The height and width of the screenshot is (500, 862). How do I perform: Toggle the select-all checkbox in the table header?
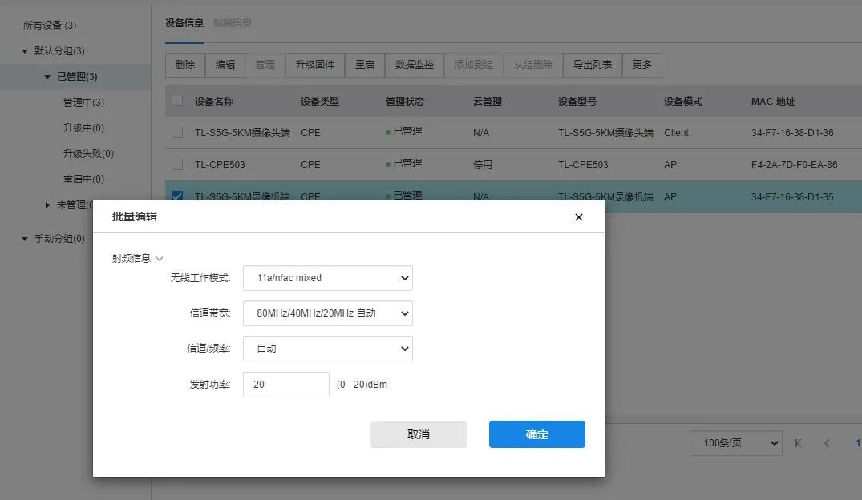click(x=177, y=100)
